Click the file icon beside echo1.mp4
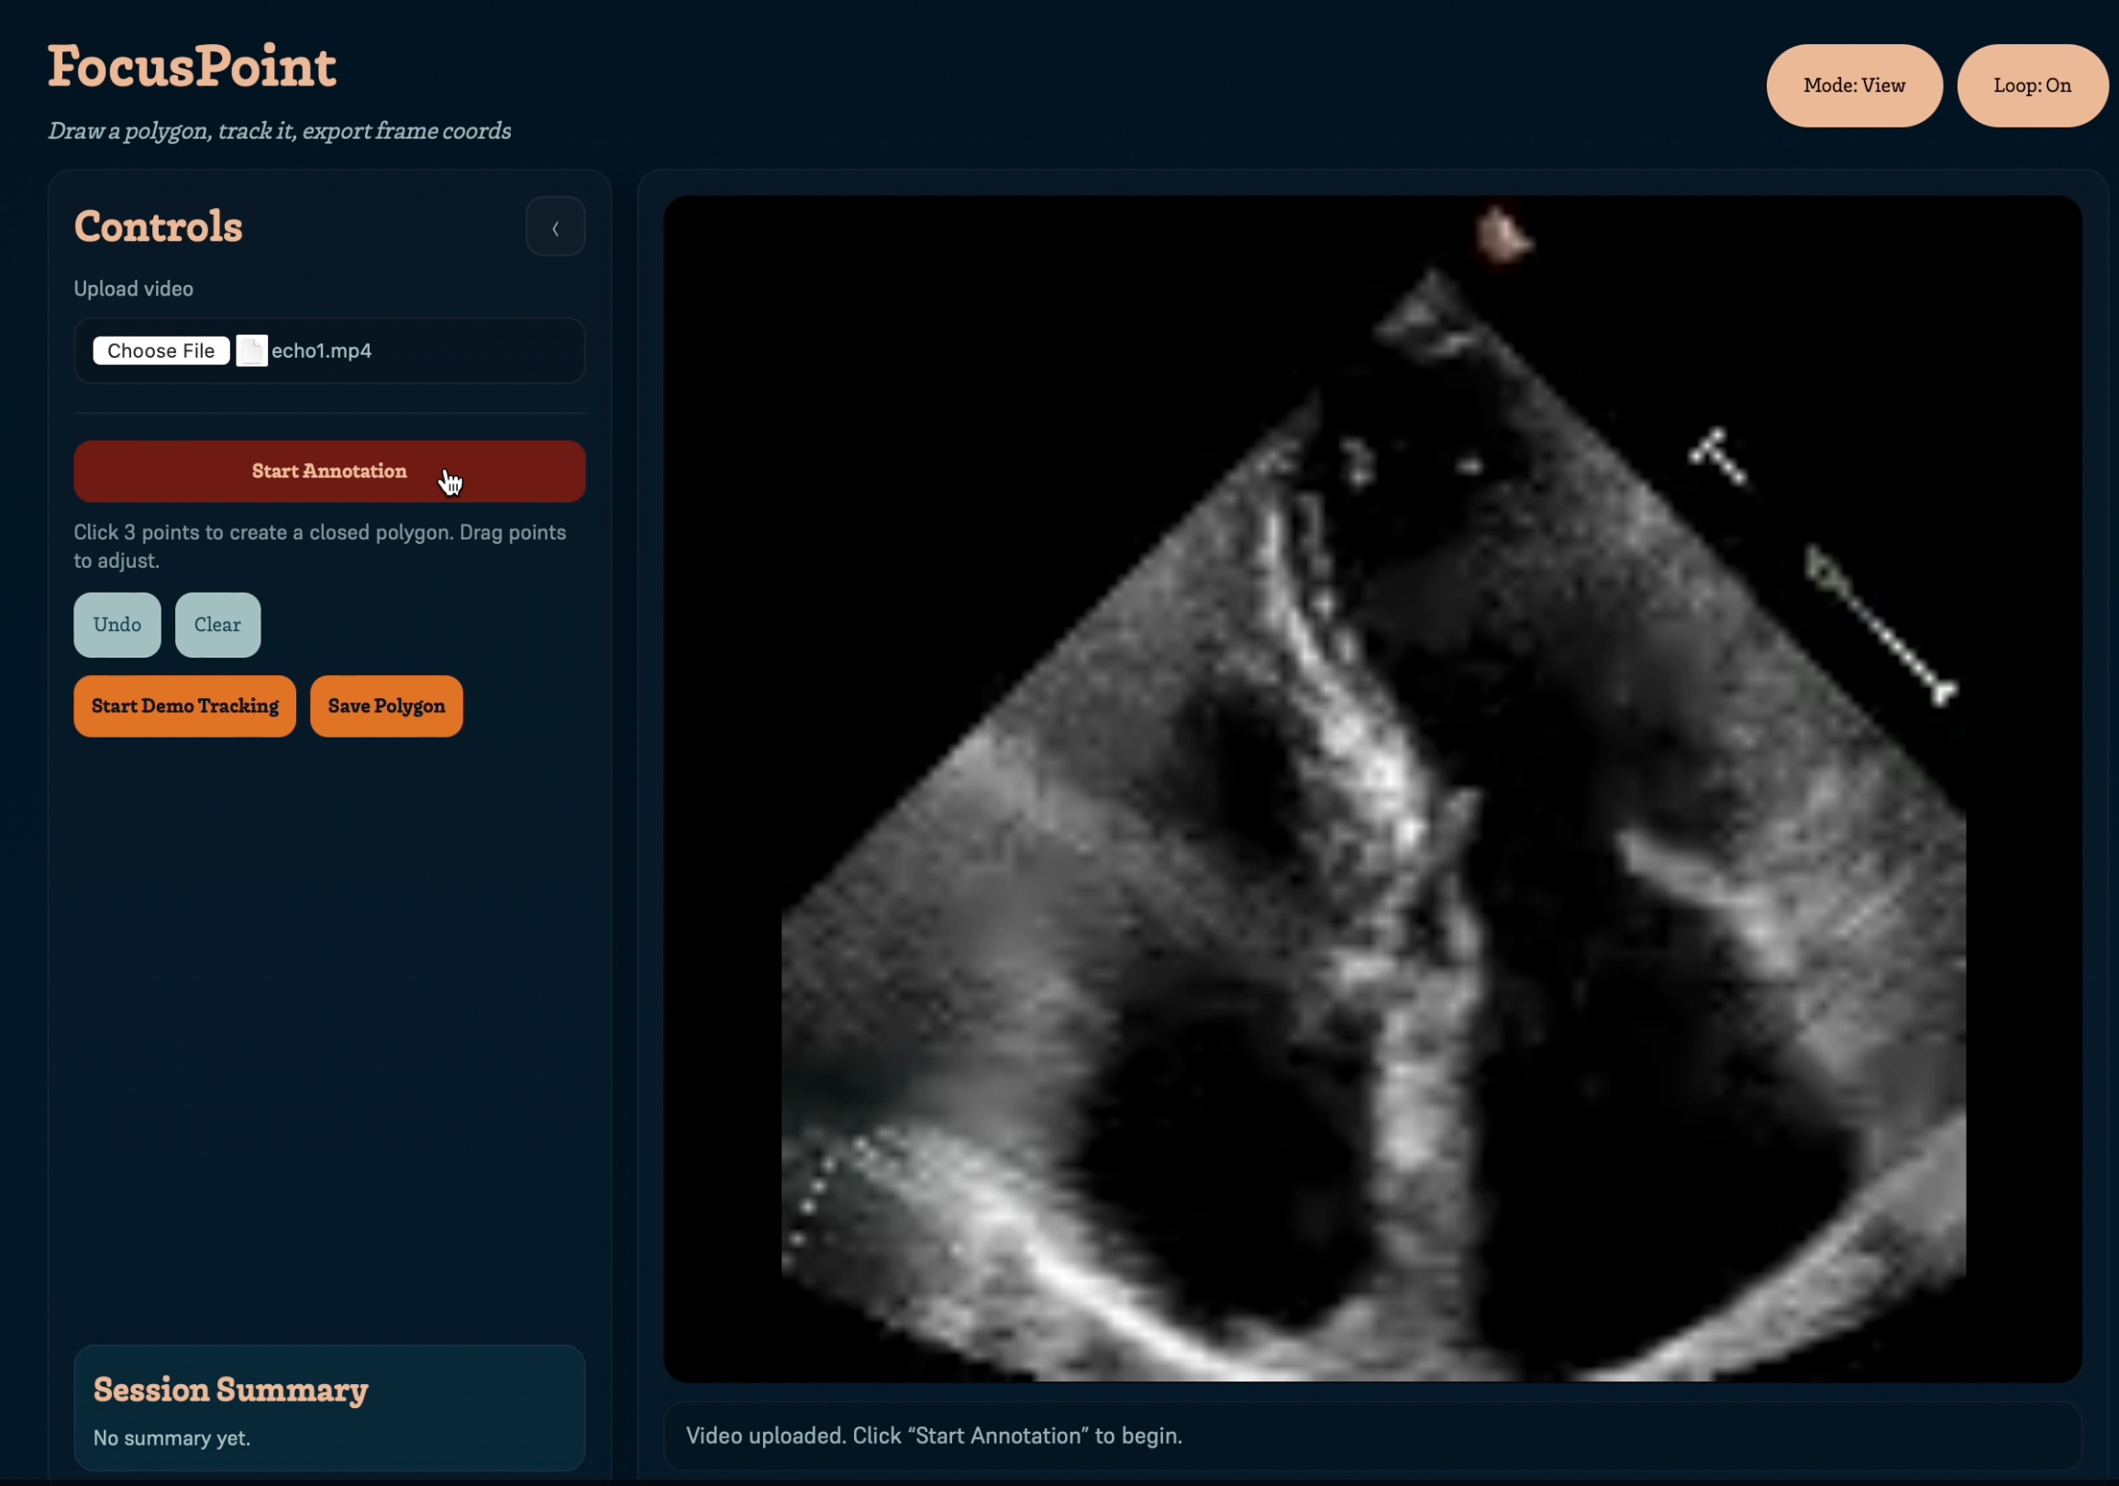The image size is (2119, 1486). click(251, 350)
